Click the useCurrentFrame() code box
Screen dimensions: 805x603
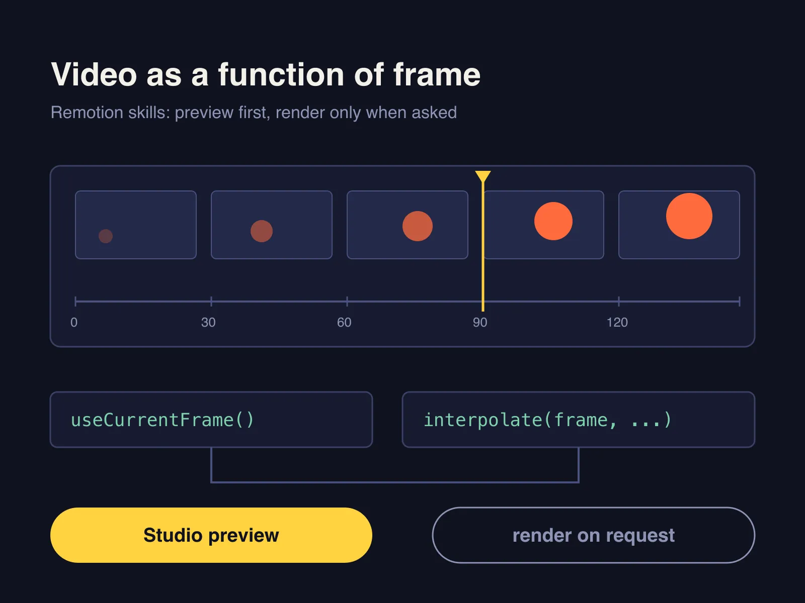click(x=211, y=420)
